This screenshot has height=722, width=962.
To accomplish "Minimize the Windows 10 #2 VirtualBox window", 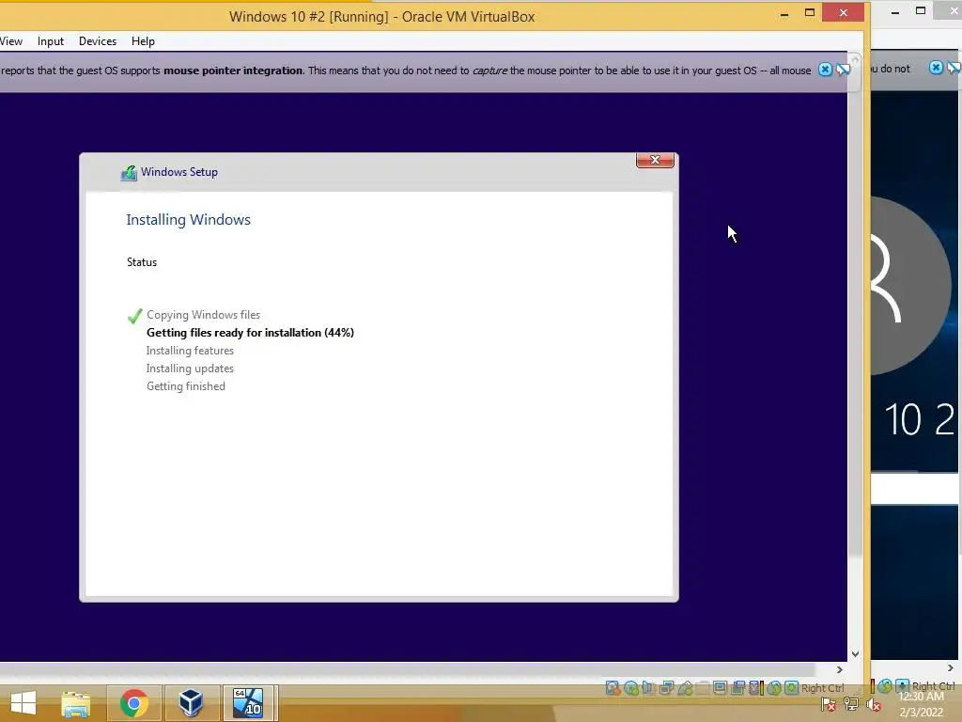I will (x=784, y=13).
